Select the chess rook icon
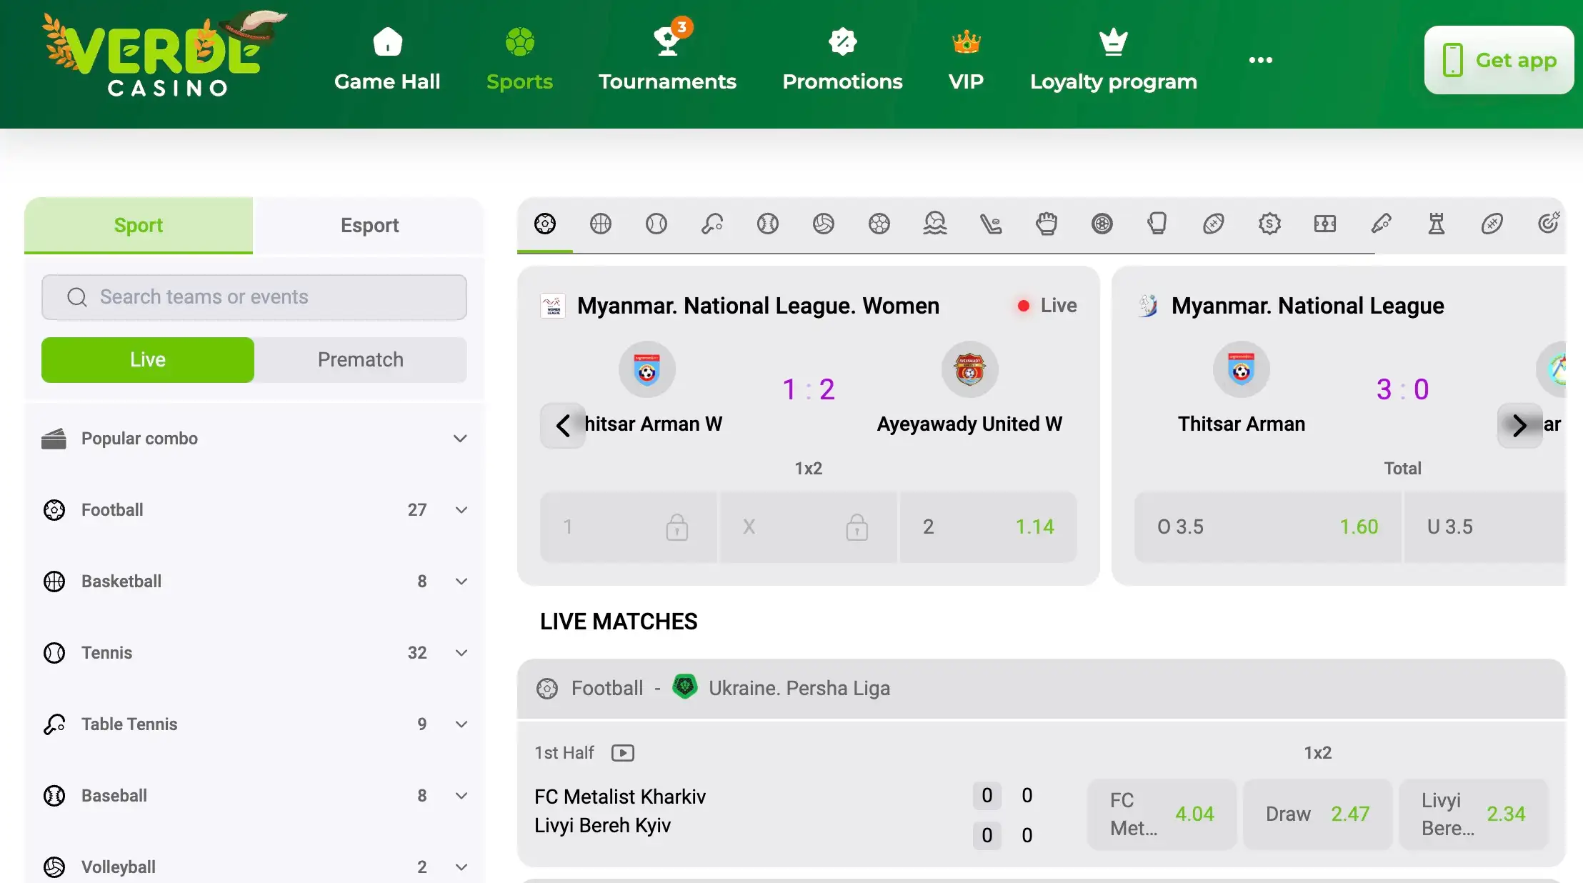 click(x=1437, y=224)
